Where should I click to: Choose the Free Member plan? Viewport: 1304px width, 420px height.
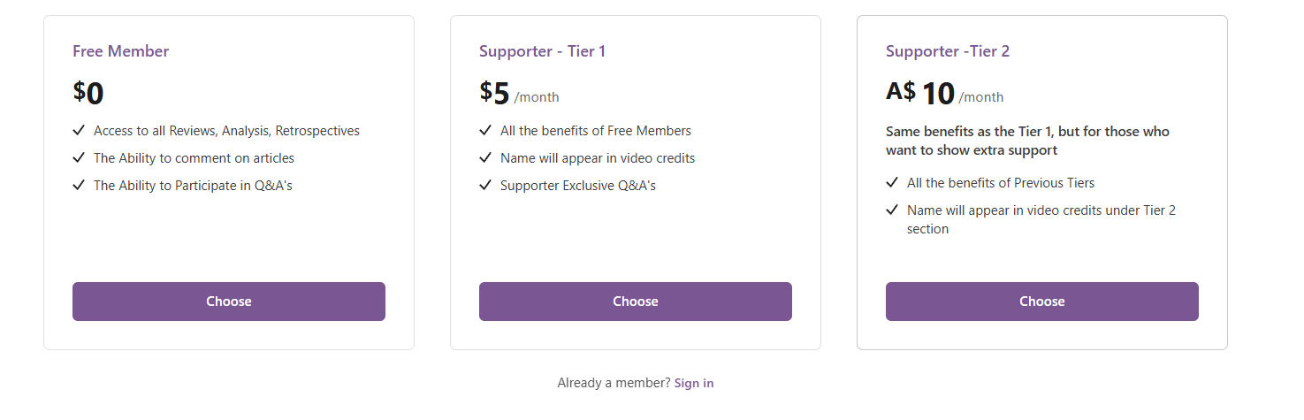pos(229,302)
